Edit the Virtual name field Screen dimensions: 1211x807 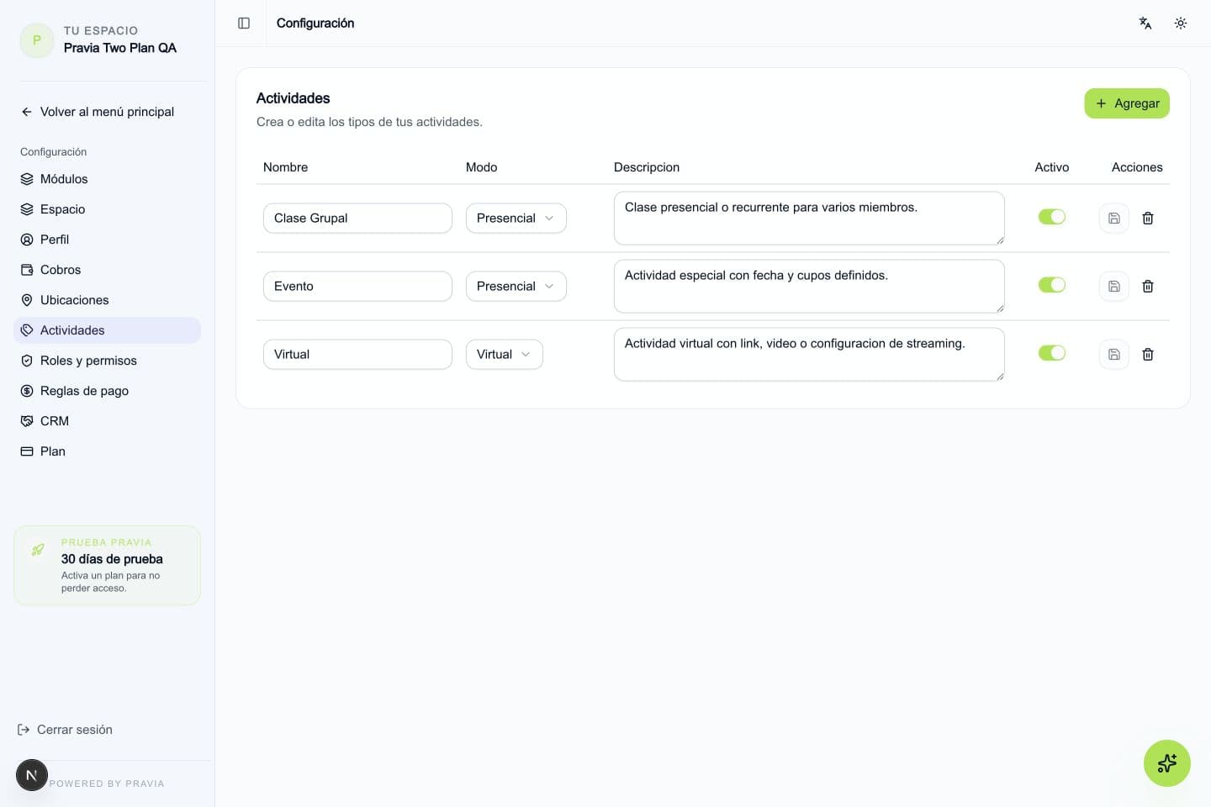point(357,355)
